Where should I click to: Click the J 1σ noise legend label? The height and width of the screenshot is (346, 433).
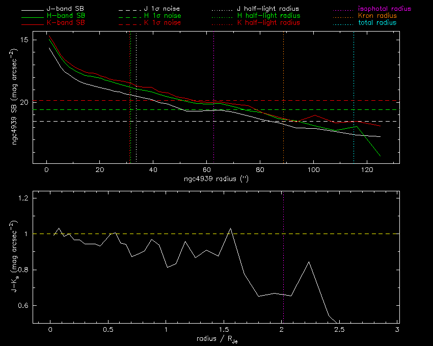point(159,9)
